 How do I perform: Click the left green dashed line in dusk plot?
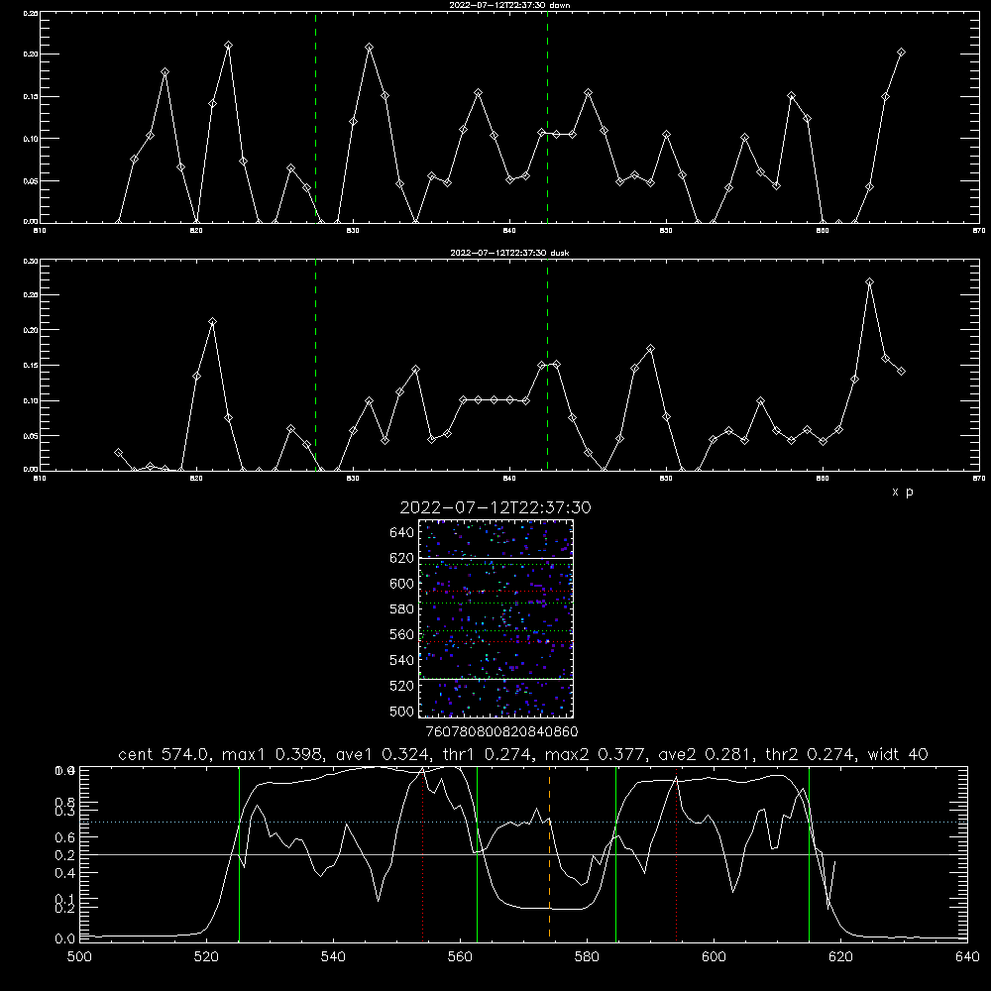coord(315,365)
